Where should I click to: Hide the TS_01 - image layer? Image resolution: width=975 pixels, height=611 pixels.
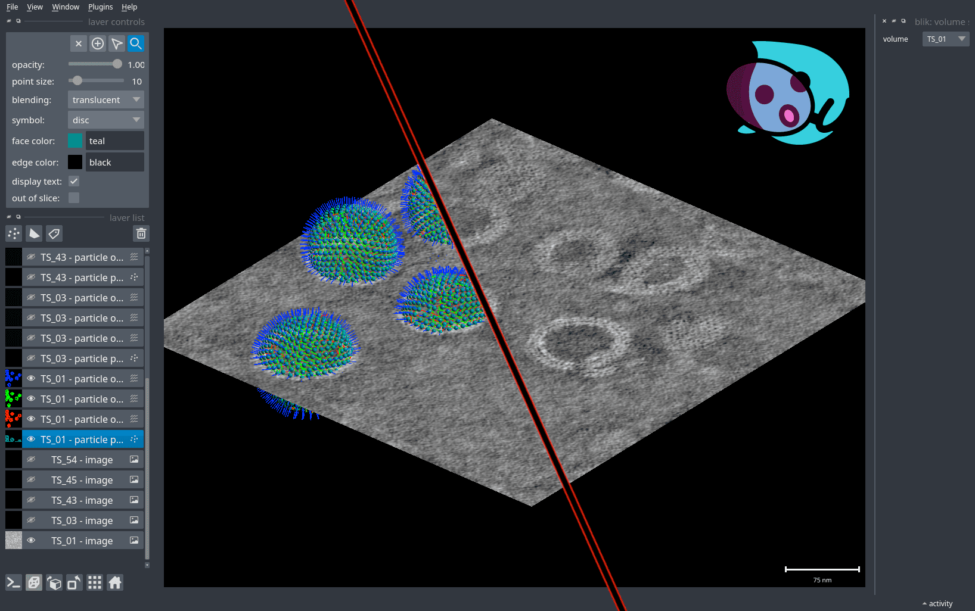(x=31, y=541)
